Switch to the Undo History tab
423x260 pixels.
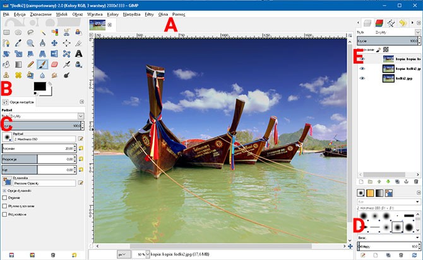pos(403,23)
